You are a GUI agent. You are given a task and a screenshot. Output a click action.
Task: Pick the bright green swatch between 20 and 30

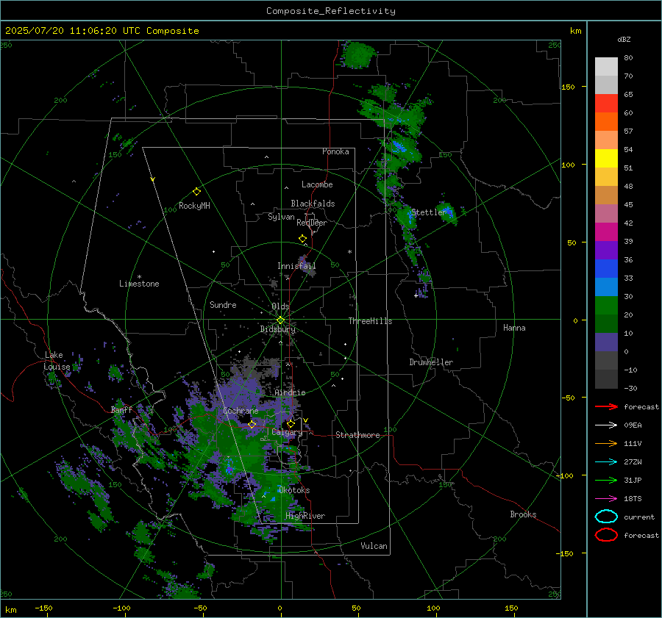click(606, 306)
